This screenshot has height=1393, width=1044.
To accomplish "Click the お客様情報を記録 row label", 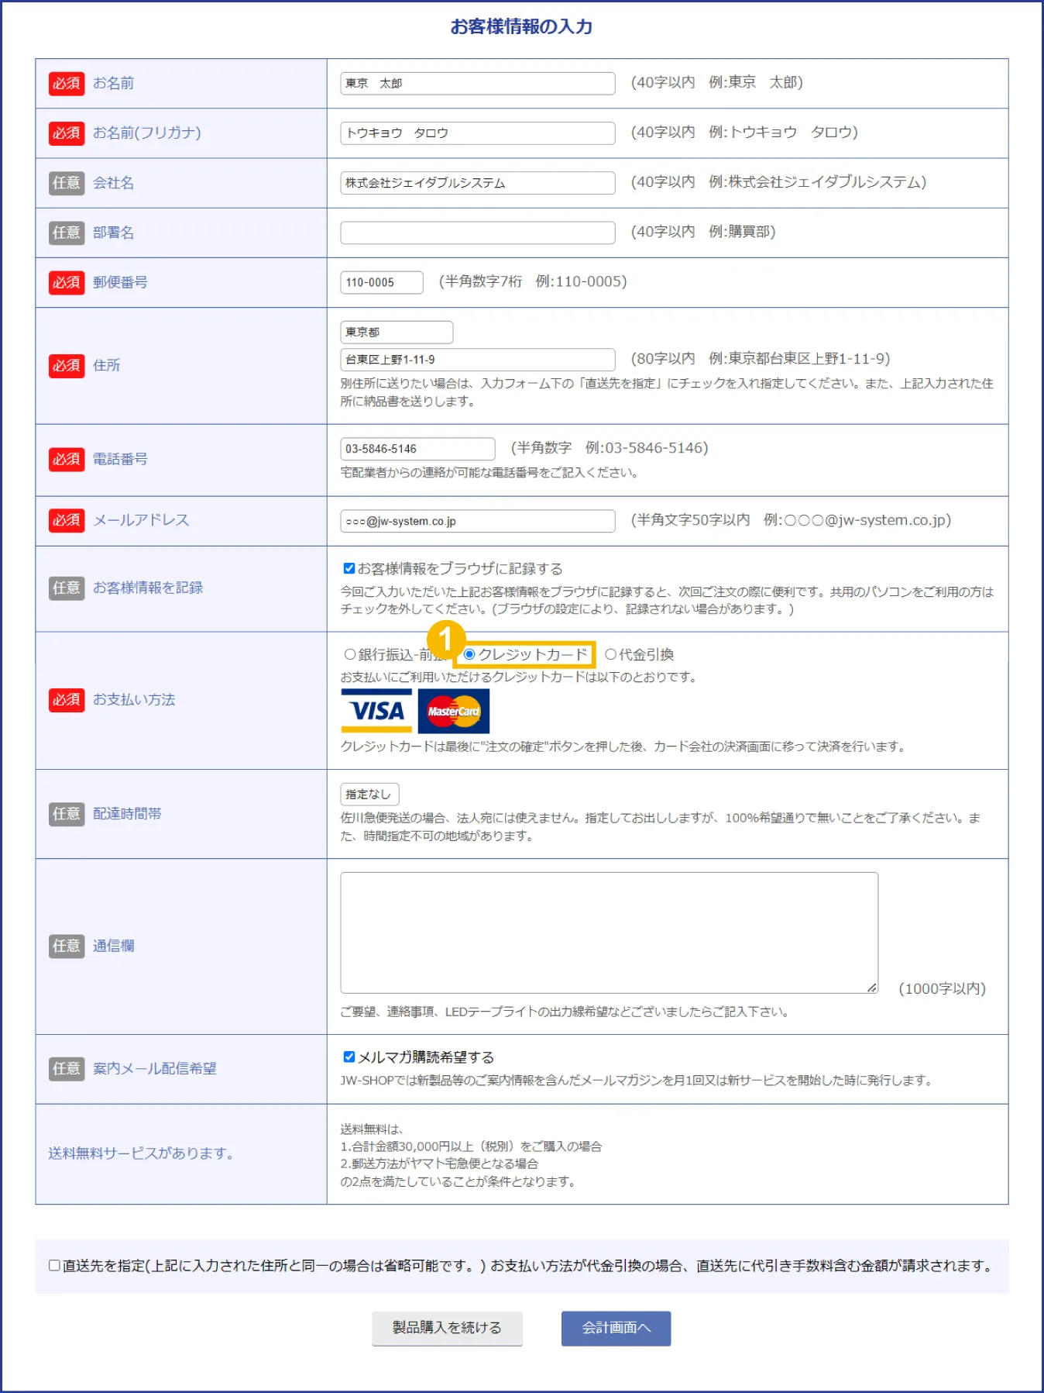I will point(148,588).
